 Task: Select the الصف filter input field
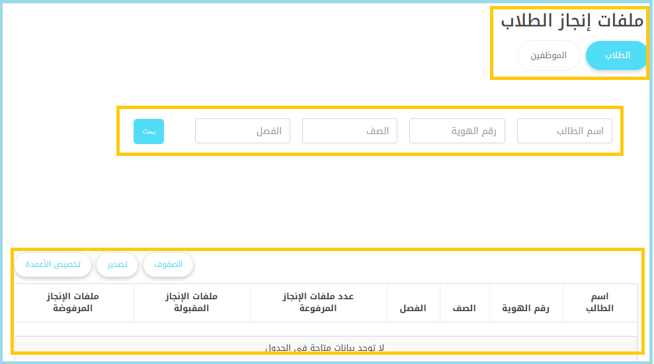click(349, 131)
